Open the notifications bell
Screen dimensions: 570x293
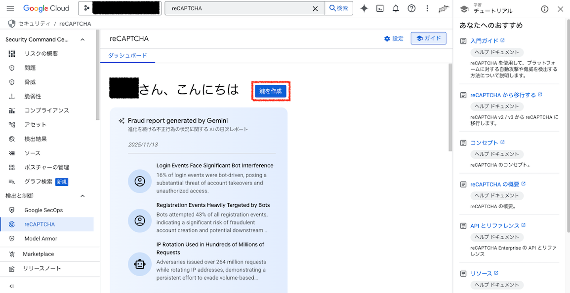396,8
